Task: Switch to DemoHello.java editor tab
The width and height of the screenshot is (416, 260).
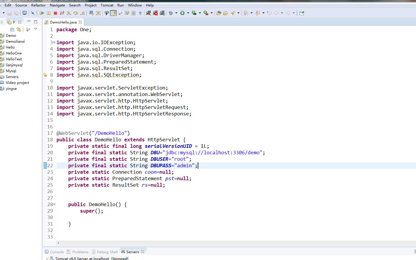Action: pyautogui.click(x=63, y=22)
